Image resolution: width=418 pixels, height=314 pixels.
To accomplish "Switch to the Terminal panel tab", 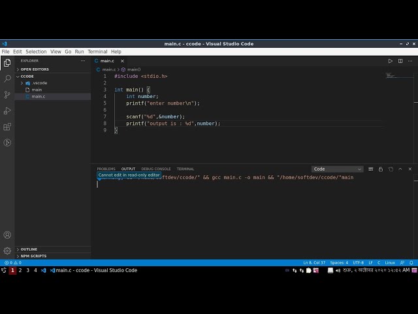I will (185, 169).
